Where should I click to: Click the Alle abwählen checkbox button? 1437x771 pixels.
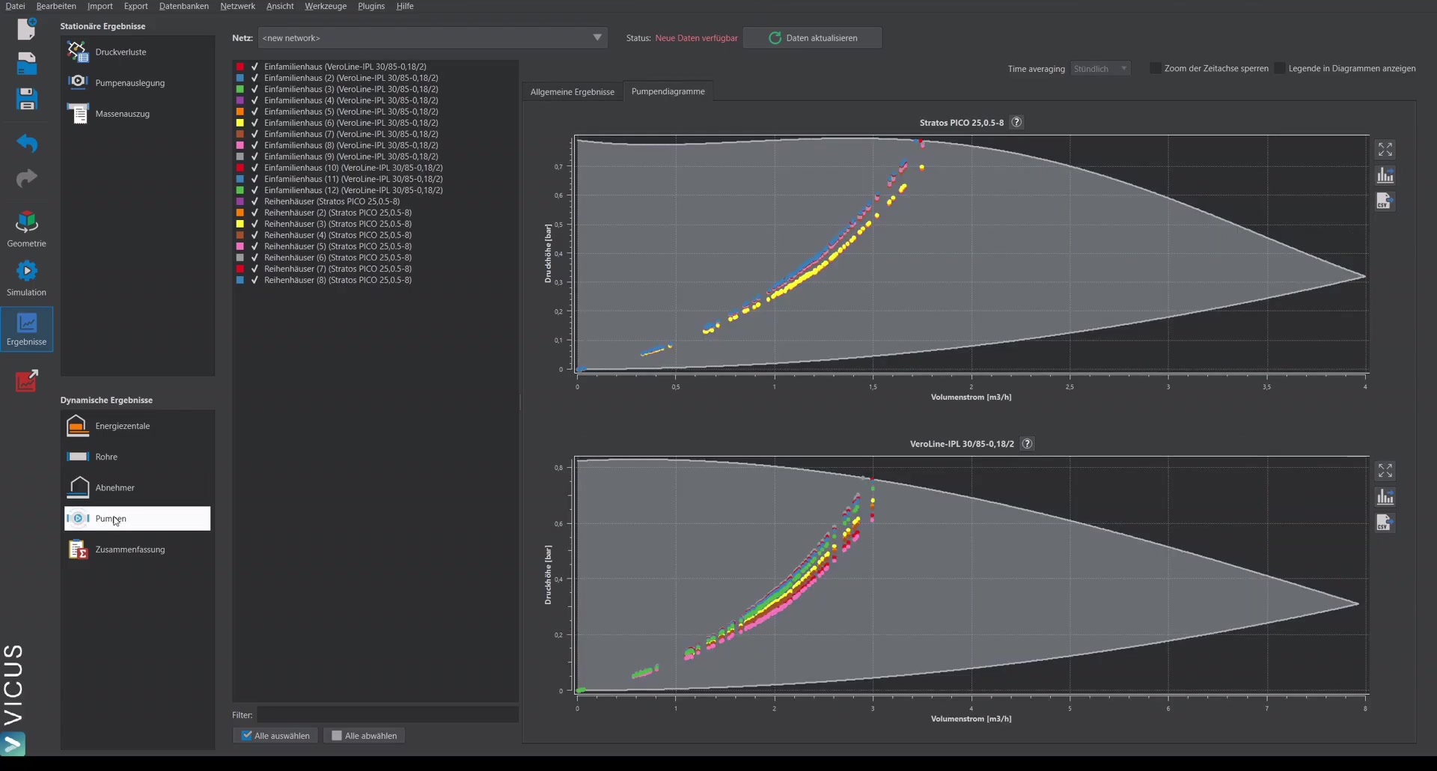(x=364, y=736)
